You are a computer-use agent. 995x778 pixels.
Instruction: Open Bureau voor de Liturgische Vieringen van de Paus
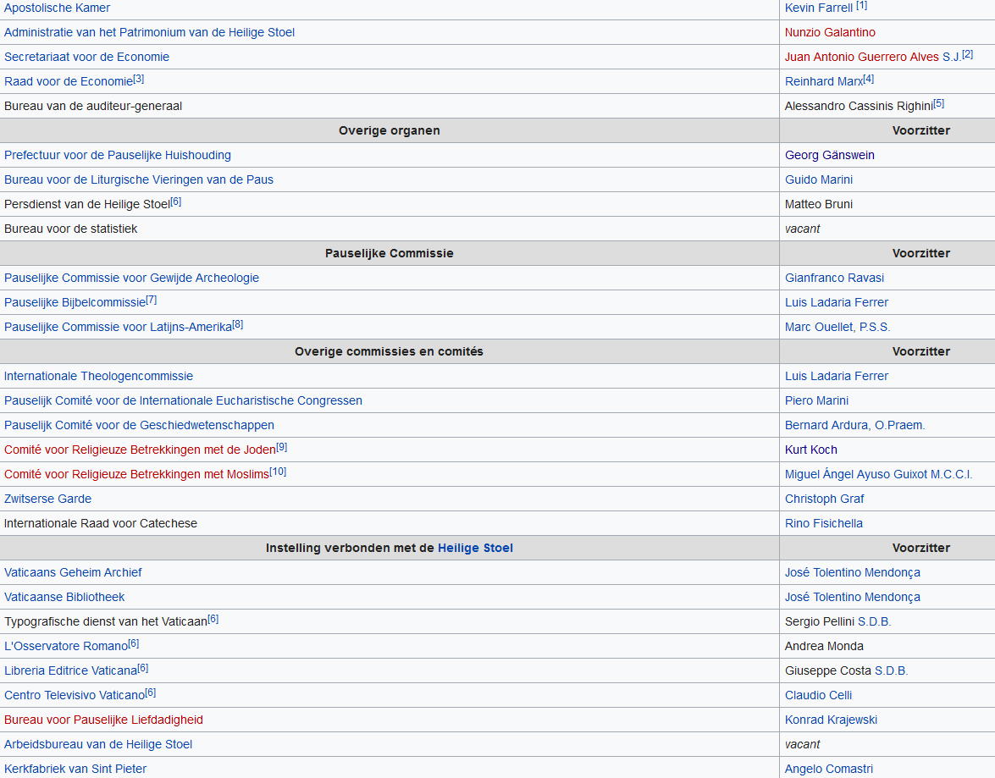[x=138, y=179]
